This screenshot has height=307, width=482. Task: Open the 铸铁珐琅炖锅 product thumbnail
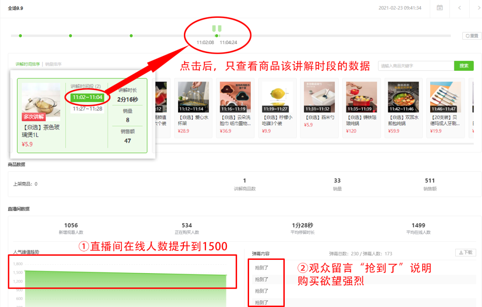(x=361, y=97)
